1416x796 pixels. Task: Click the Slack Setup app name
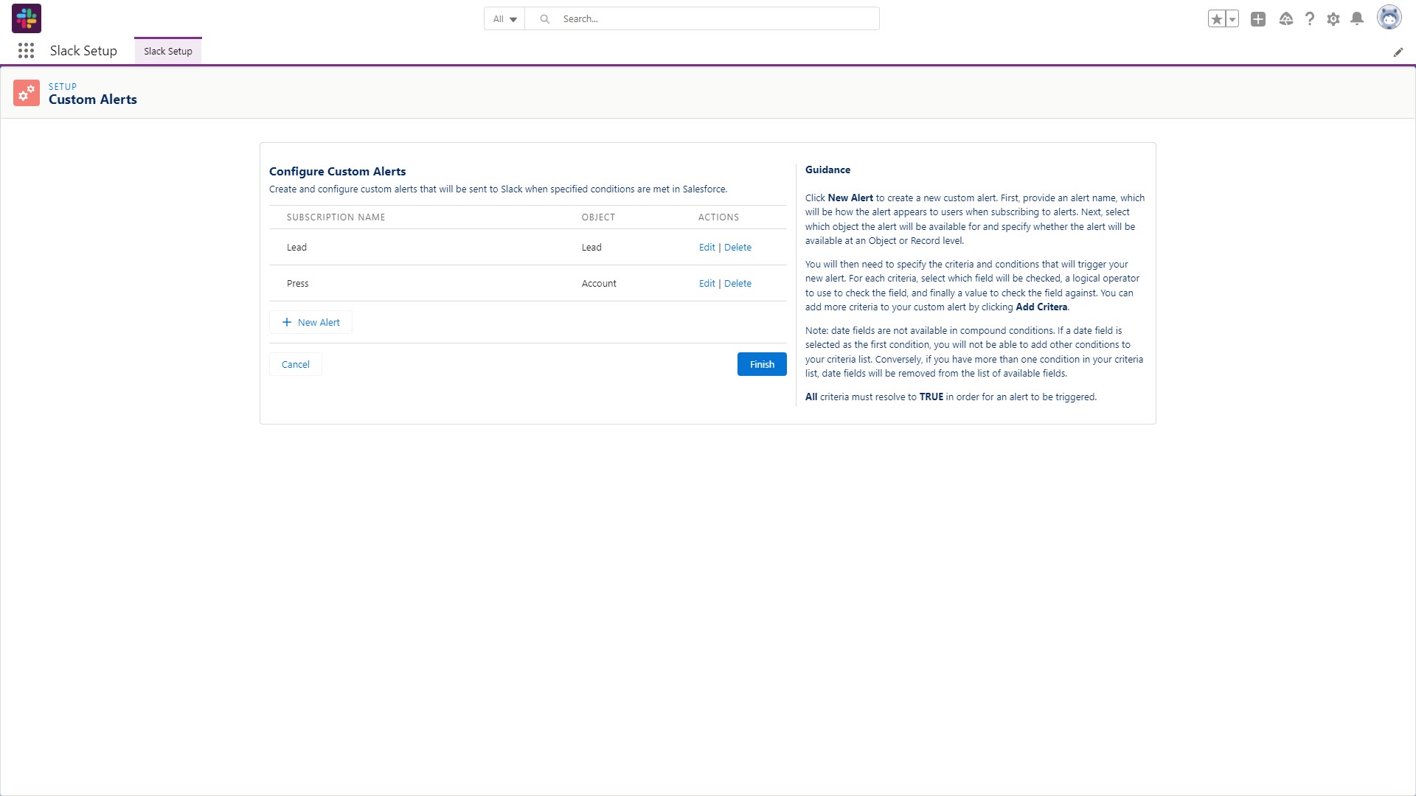pyautogui.click(x=83, y=51)
